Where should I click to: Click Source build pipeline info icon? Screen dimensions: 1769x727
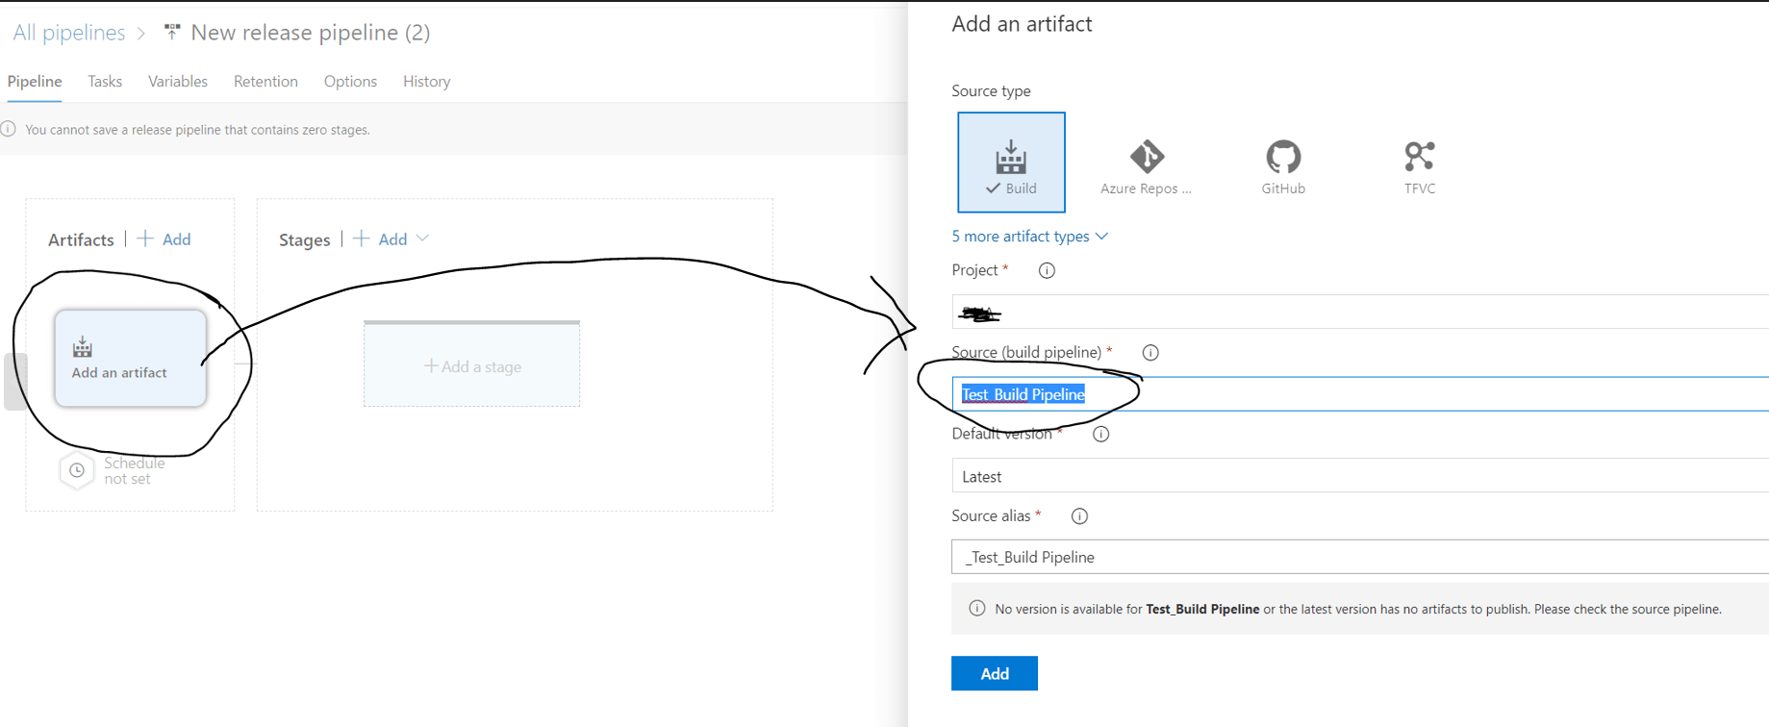click(x=1150, y=353)
